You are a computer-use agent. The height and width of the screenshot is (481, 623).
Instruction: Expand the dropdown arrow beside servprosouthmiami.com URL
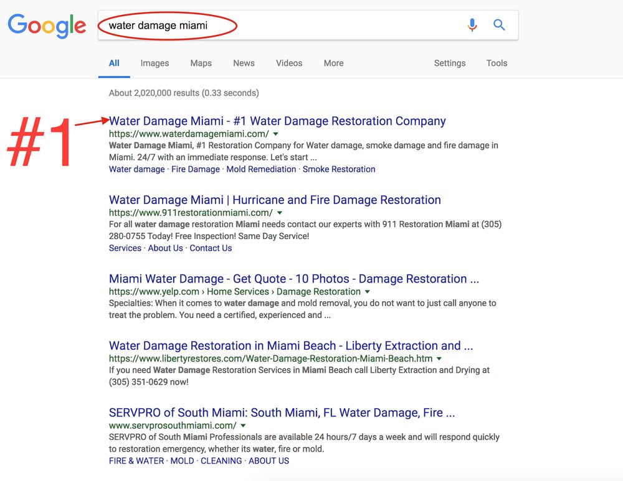(243, 426)
